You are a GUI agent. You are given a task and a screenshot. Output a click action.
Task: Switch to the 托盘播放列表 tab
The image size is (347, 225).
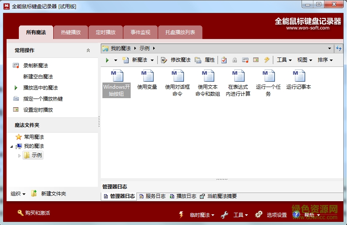pos(180,32)
